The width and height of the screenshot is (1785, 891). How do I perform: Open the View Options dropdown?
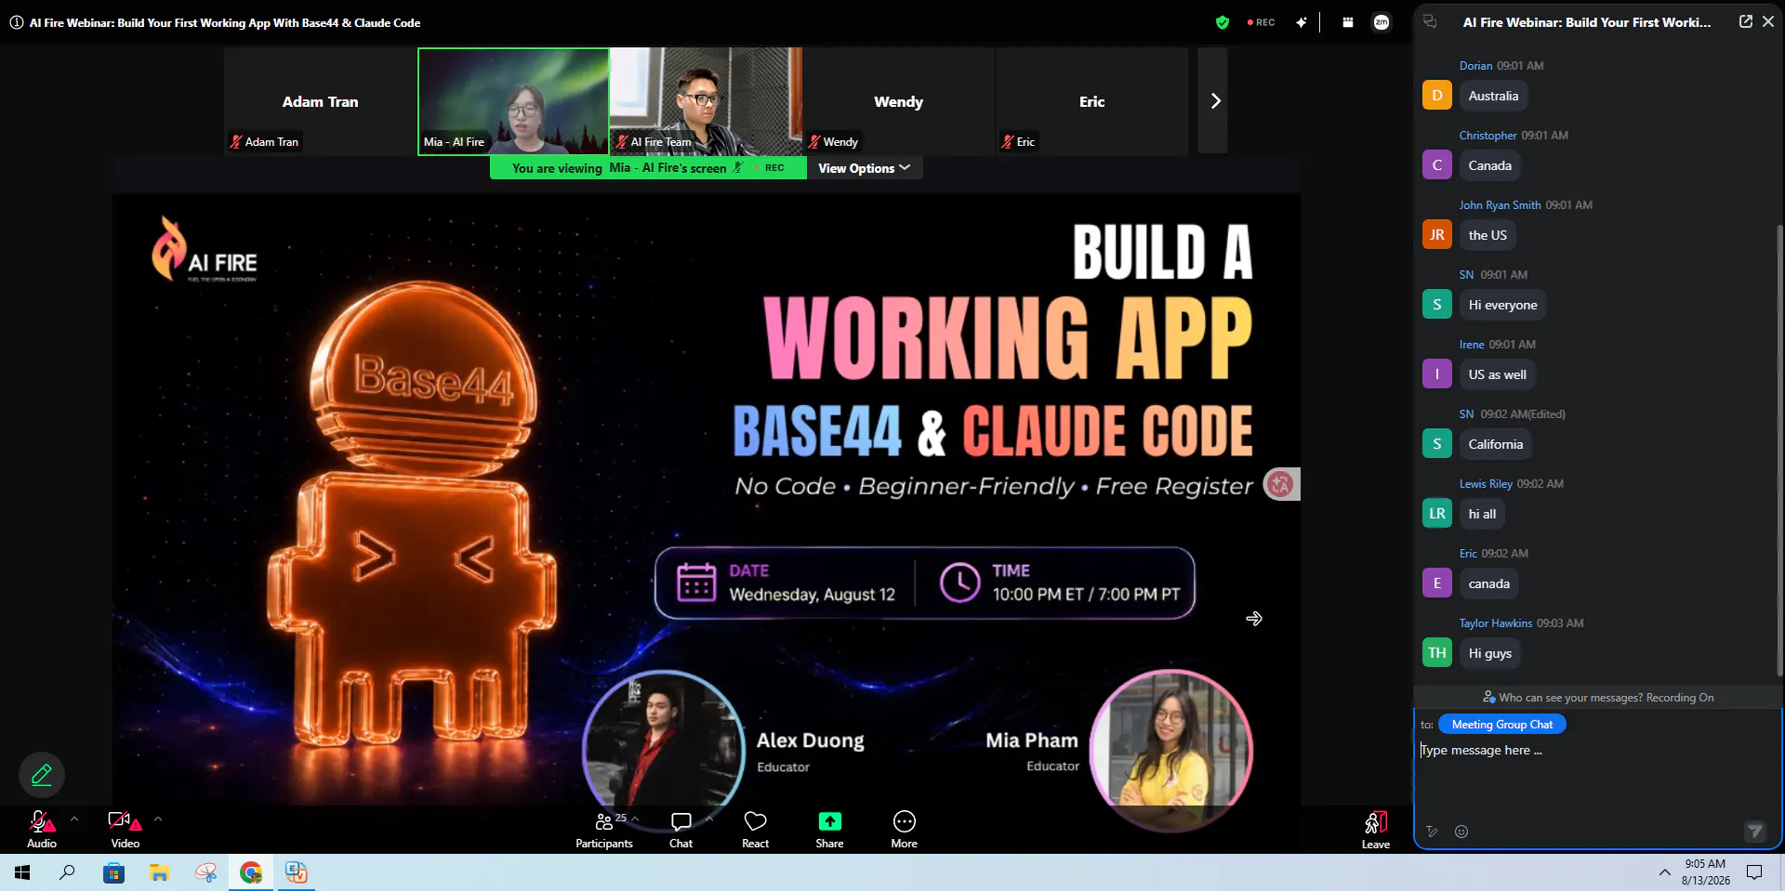click(x=864, y=168)
